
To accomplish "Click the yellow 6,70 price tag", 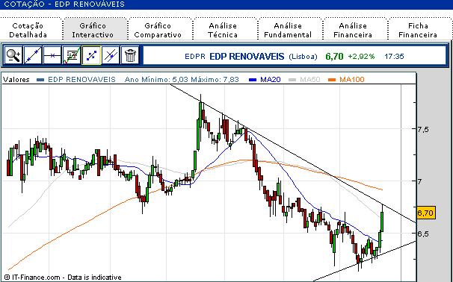I will [x=426, y=213].
